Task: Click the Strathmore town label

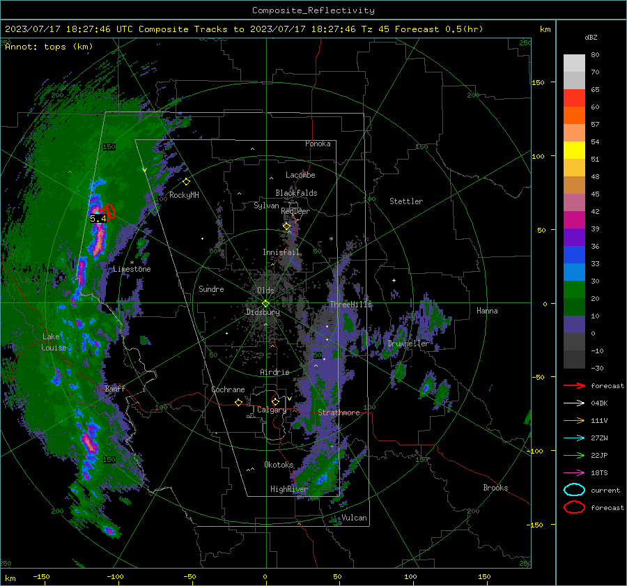Action: pyautogui.click(x=339, y=412)
